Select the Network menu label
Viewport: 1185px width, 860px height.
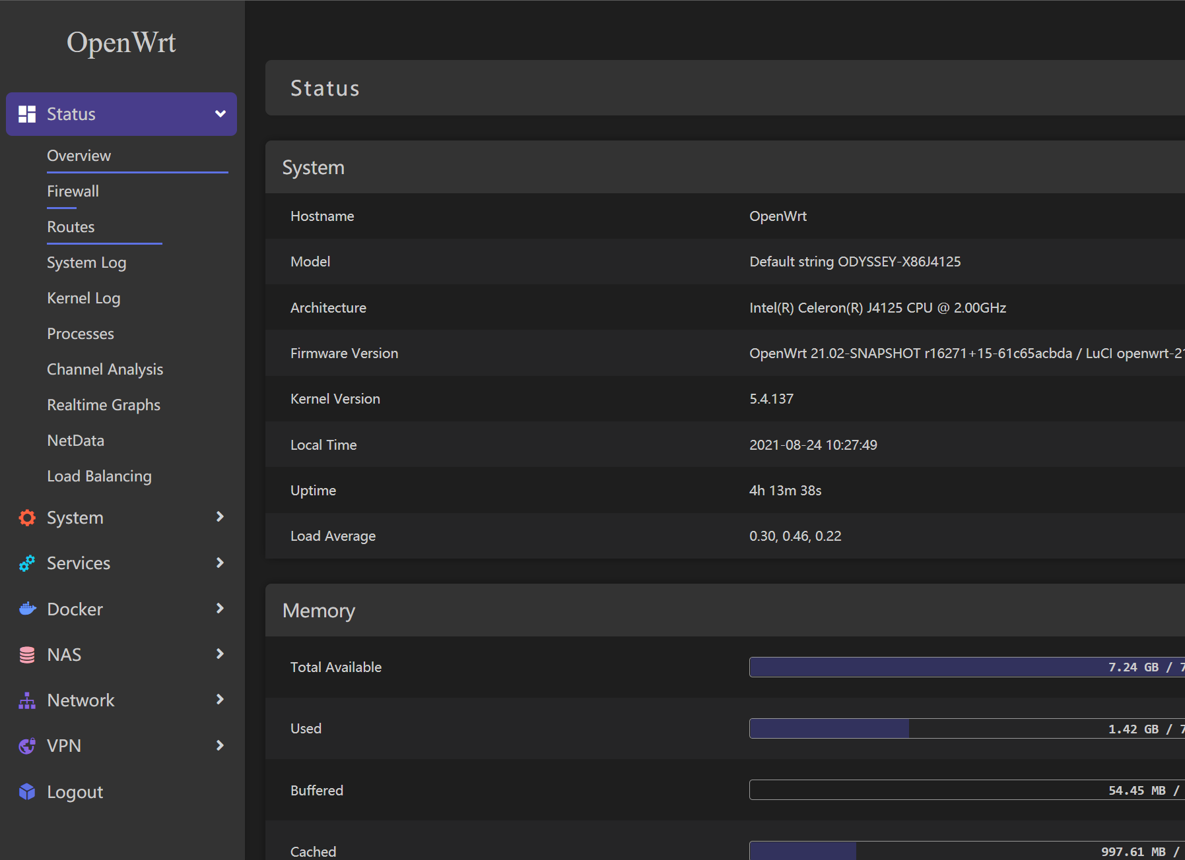(x=81, y=700)
